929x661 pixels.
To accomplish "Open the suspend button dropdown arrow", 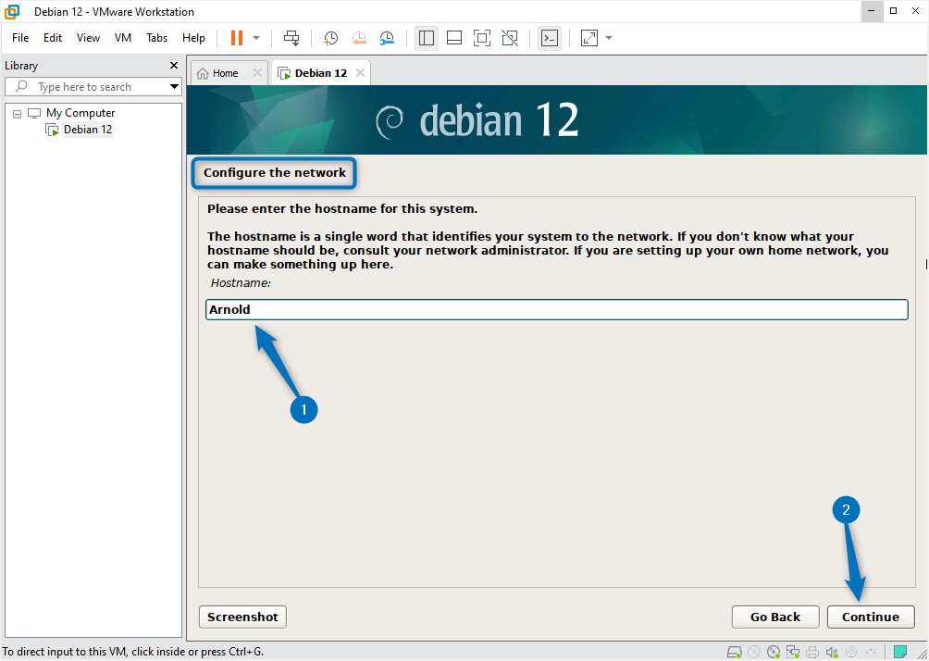I will (x=254, y=38).
